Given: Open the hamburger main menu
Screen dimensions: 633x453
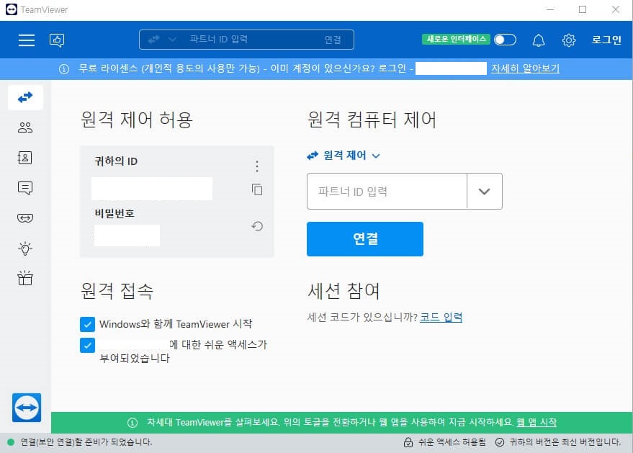Looking at the screenshot, I should coord(26,40).
